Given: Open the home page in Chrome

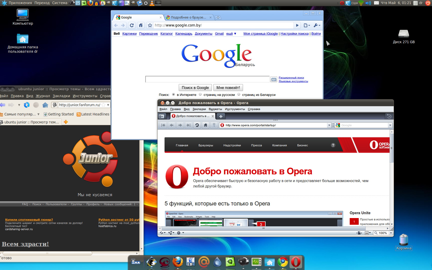Looking at the screenshot, I should [x=141, y=25].
